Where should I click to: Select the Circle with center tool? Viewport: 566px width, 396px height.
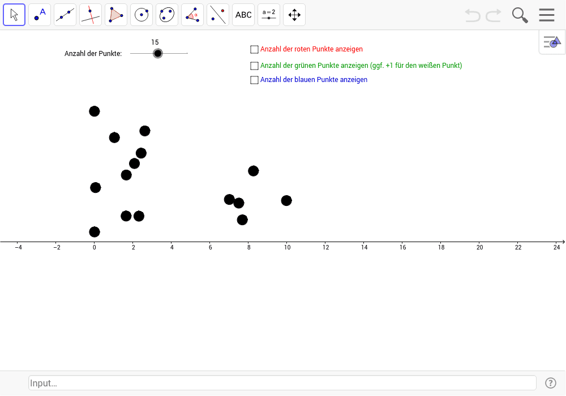tap(141, 15)
